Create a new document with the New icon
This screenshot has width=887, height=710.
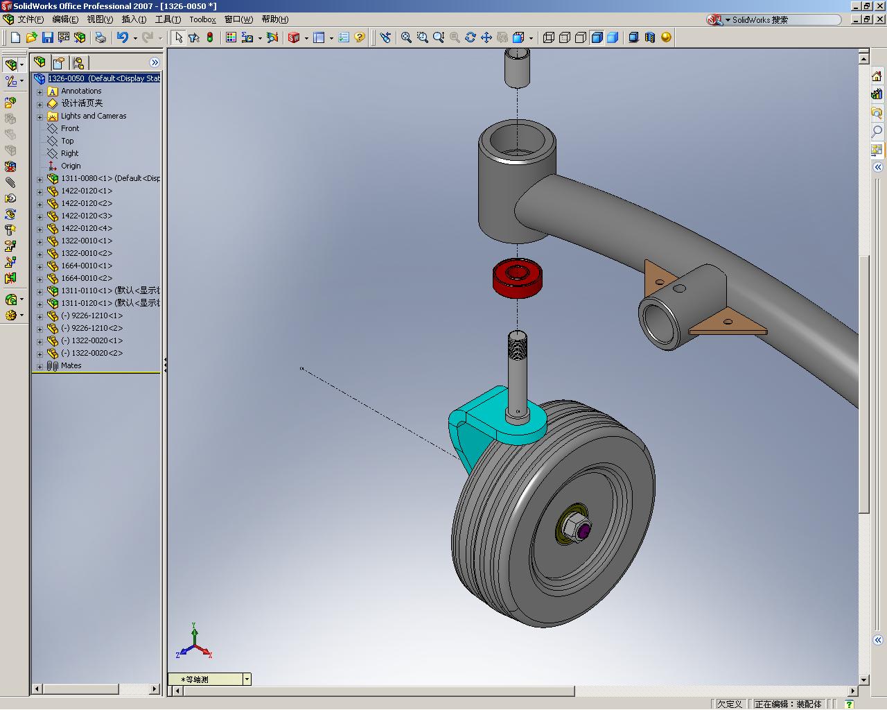click(x=15, y=37)
